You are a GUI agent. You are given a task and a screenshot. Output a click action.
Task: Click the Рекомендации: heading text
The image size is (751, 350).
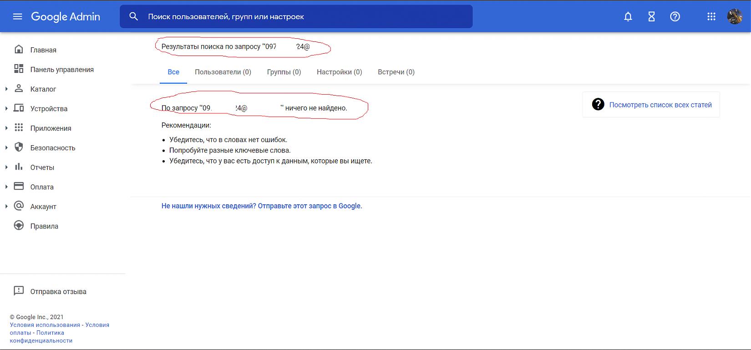(x=186, y=125)
